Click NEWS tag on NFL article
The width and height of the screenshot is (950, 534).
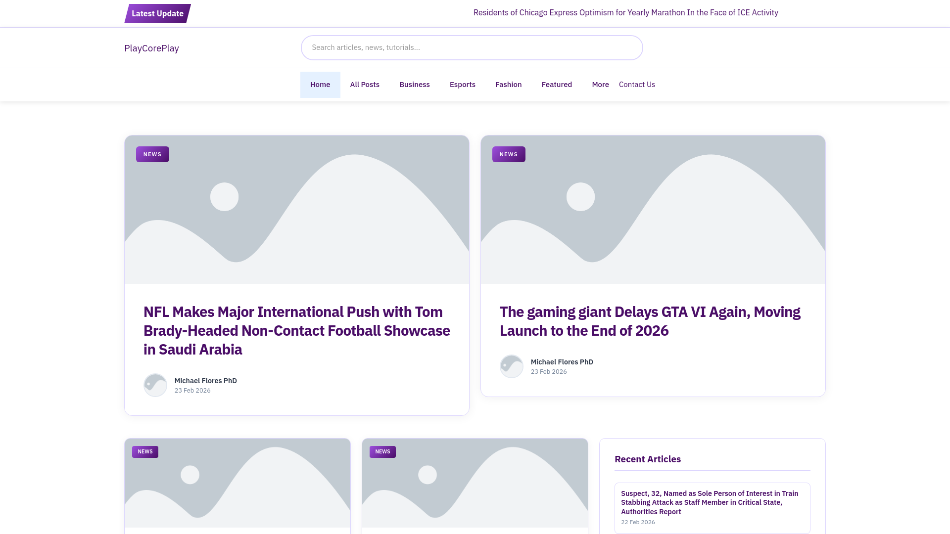(152, 154)
